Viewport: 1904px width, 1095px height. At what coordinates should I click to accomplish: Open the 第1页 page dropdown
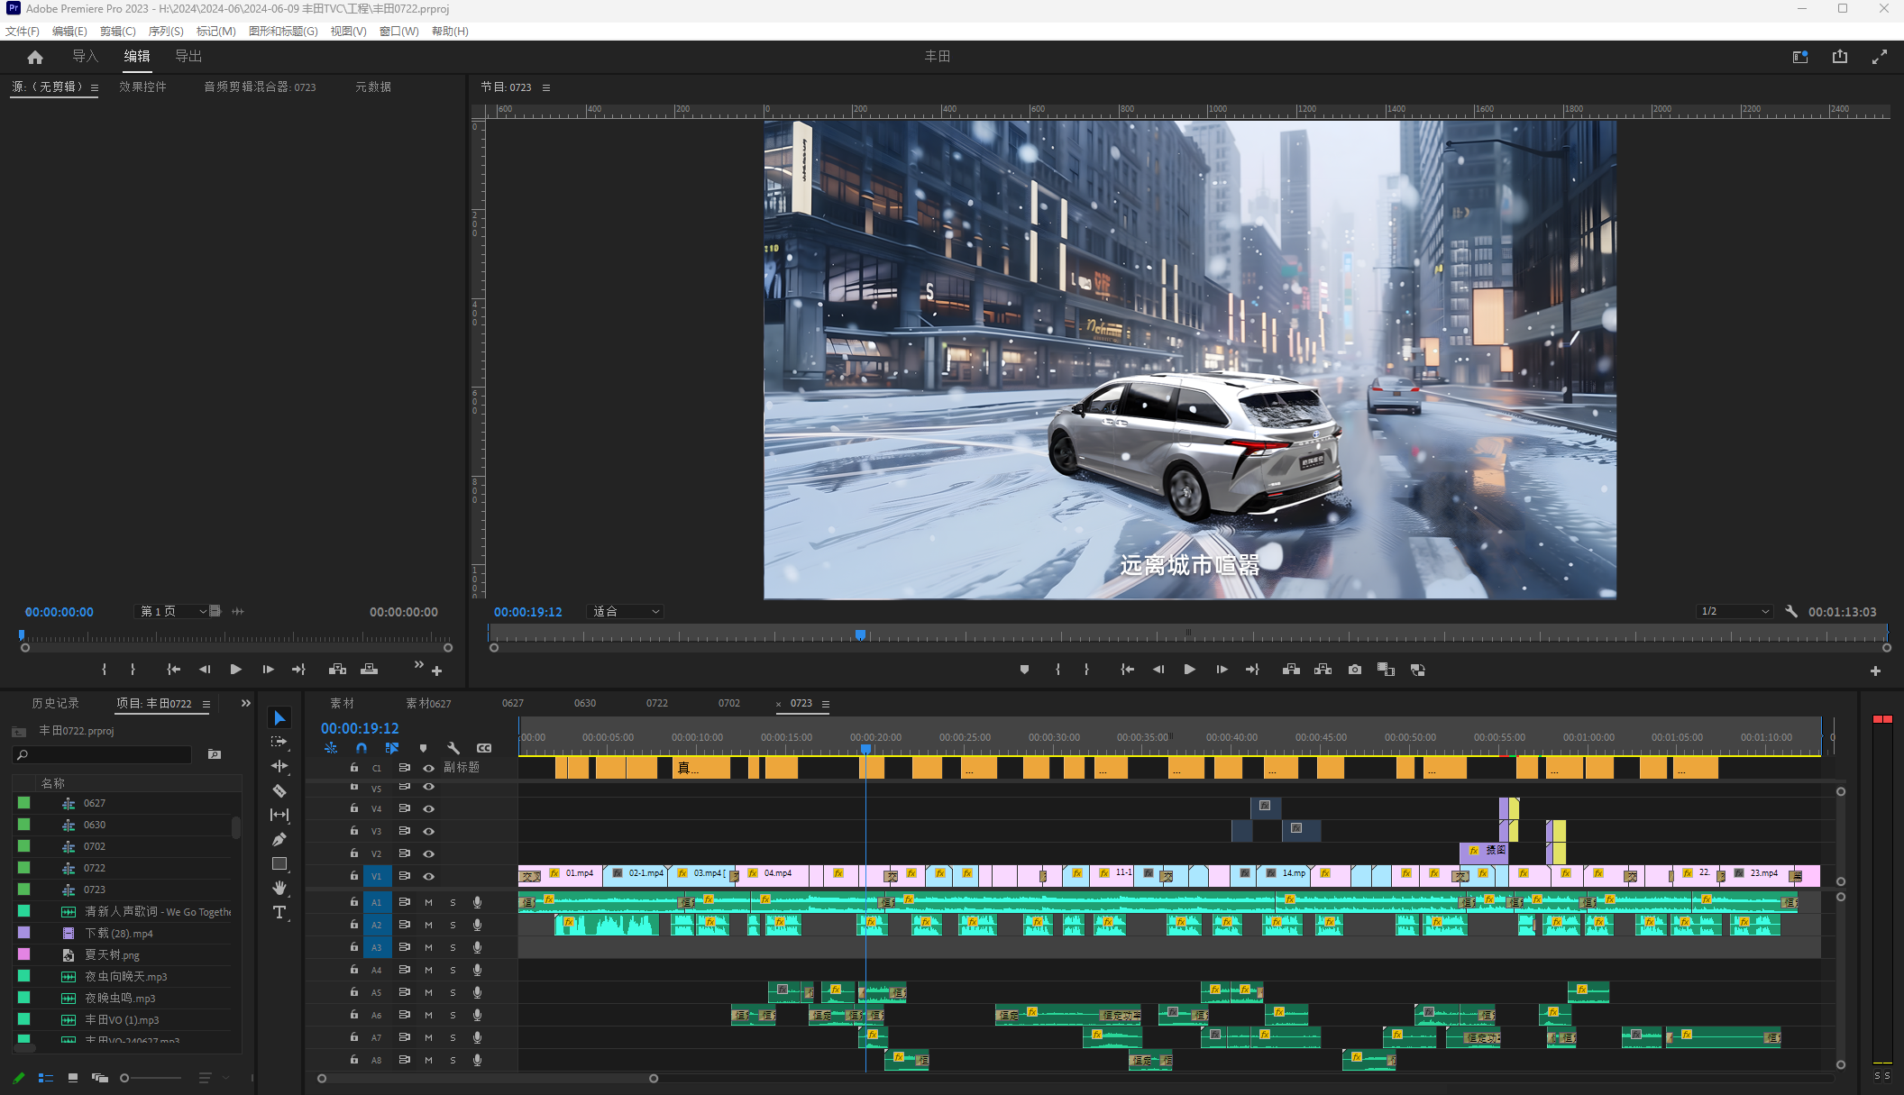[x=171, y=611]
